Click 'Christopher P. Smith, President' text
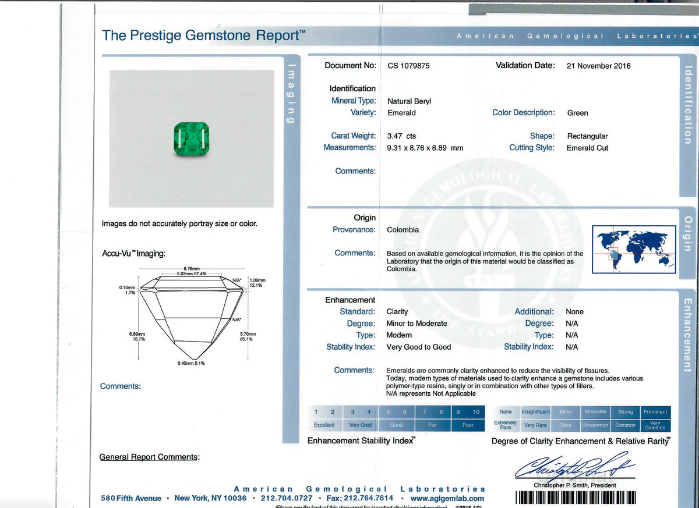The height and width of the screenshot is (508, 699). (x=575, y=485)
